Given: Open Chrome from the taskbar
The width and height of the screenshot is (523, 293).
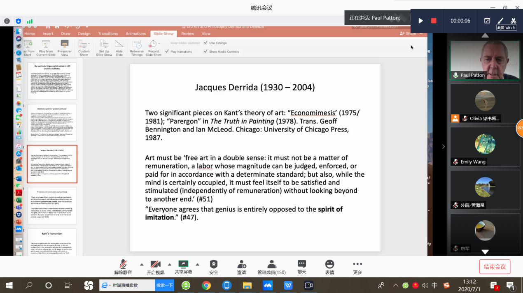Looking at the screenshot, I should [x=206, y=285].
